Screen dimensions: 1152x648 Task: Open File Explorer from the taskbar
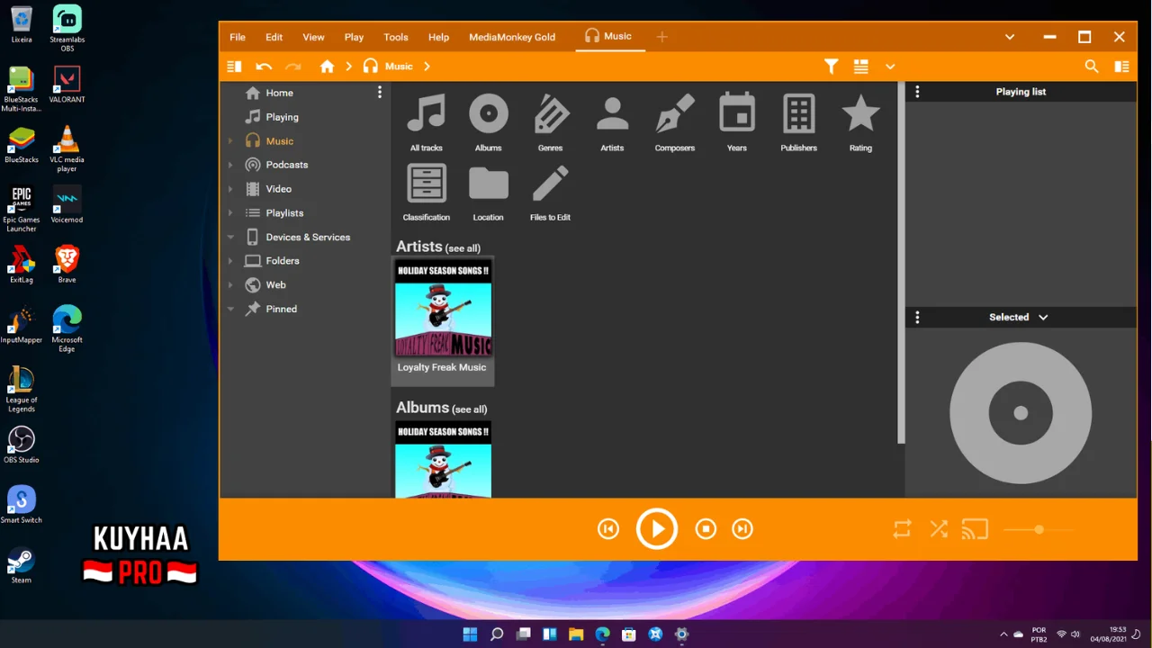576,634
